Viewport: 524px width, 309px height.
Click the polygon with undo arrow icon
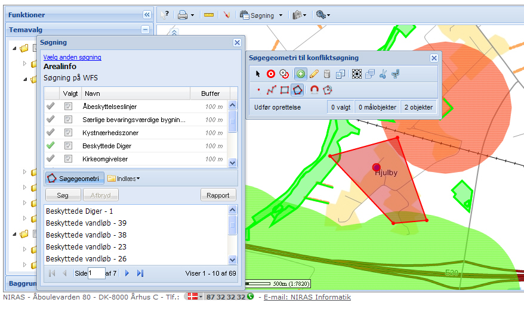(328, 90)
